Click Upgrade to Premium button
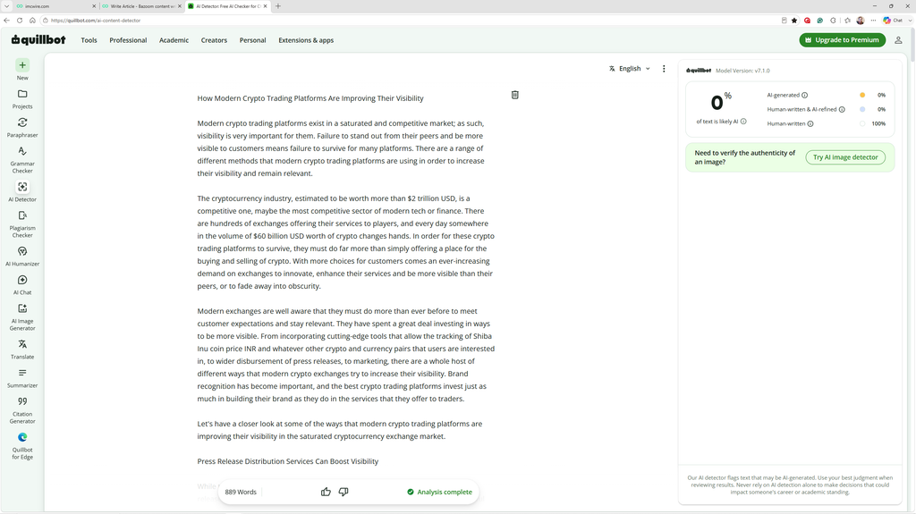The height and width of the screenshot is (514, 916). (x=843, y=39)
